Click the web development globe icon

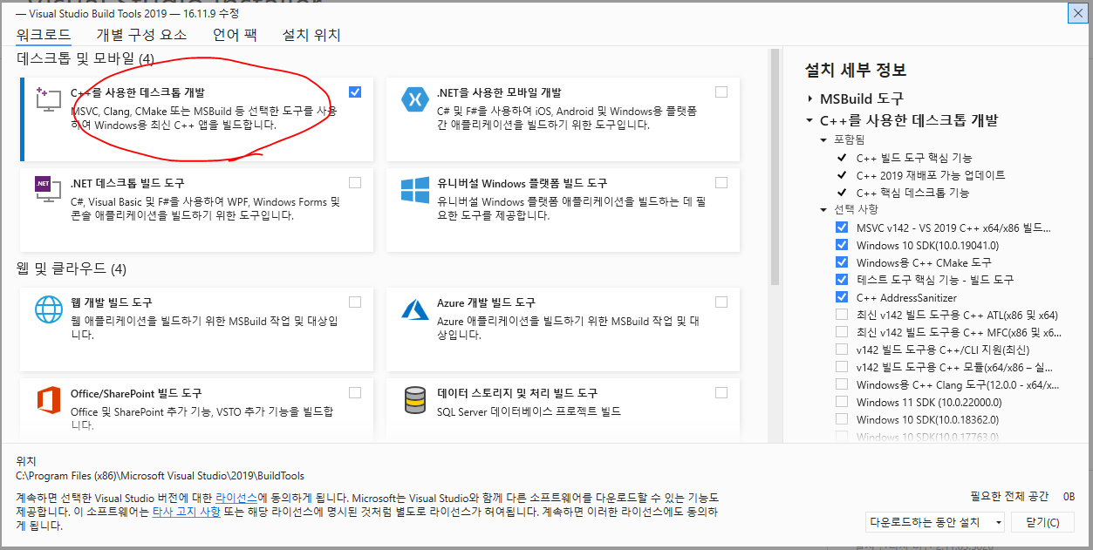(x=47, y=310)
